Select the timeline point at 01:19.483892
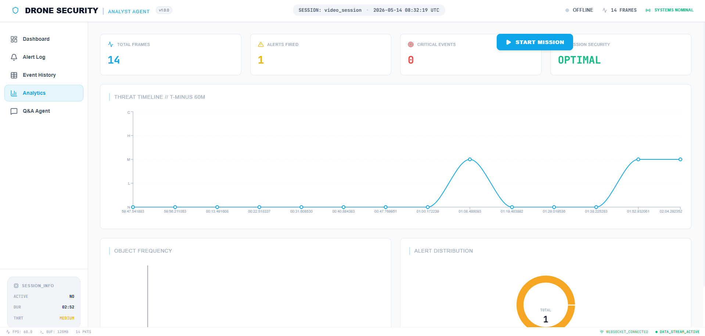 point(512,207)
